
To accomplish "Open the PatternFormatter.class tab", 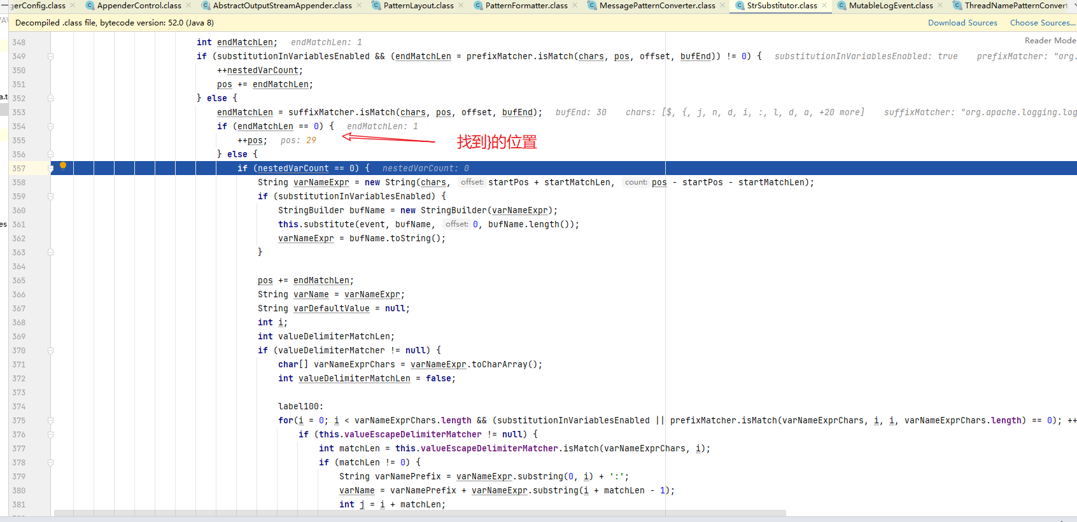I will pyautogui.click(x=526, y=6).
